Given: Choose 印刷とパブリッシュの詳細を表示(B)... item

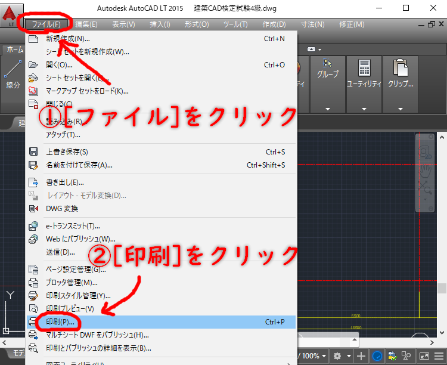Looking at the screenshot, I should (161, 348).
